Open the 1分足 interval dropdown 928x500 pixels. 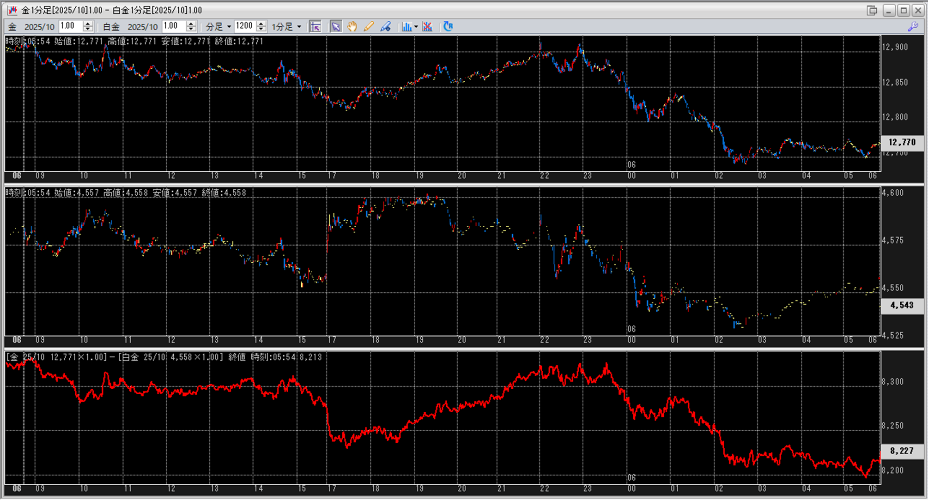286,27
